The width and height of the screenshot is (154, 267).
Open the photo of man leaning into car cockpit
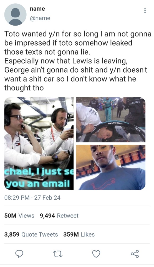coord(111,120)
